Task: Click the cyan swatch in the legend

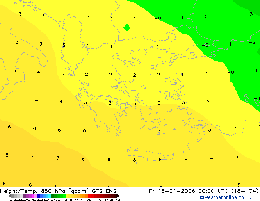Action: [x=50, y=196]
